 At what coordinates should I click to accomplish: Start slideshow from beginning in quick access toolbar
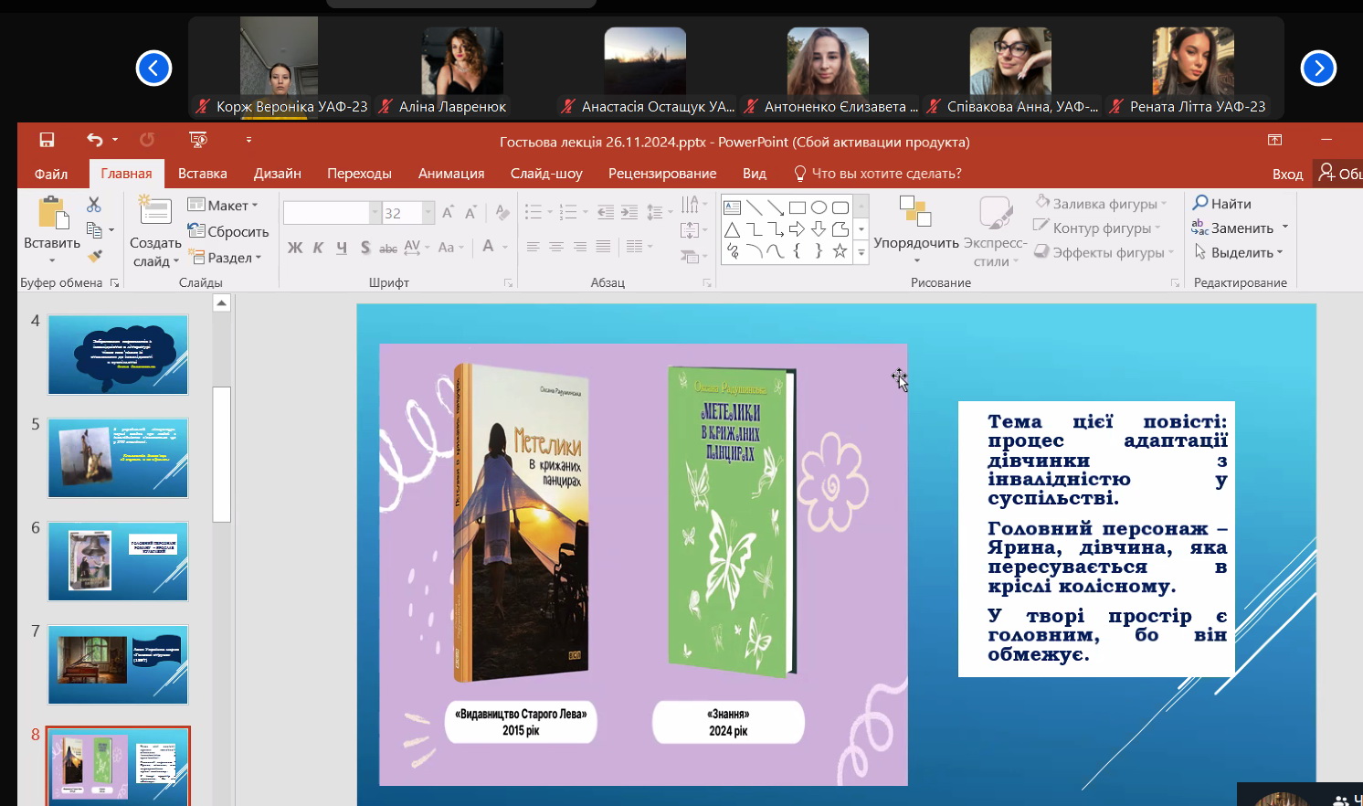point(197,140)
